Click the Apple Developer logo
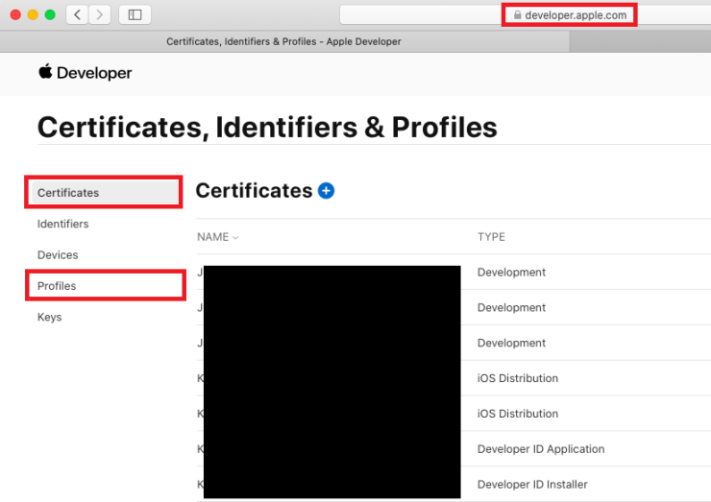This screenshot has height=502, width=711. tap(85, 73)
